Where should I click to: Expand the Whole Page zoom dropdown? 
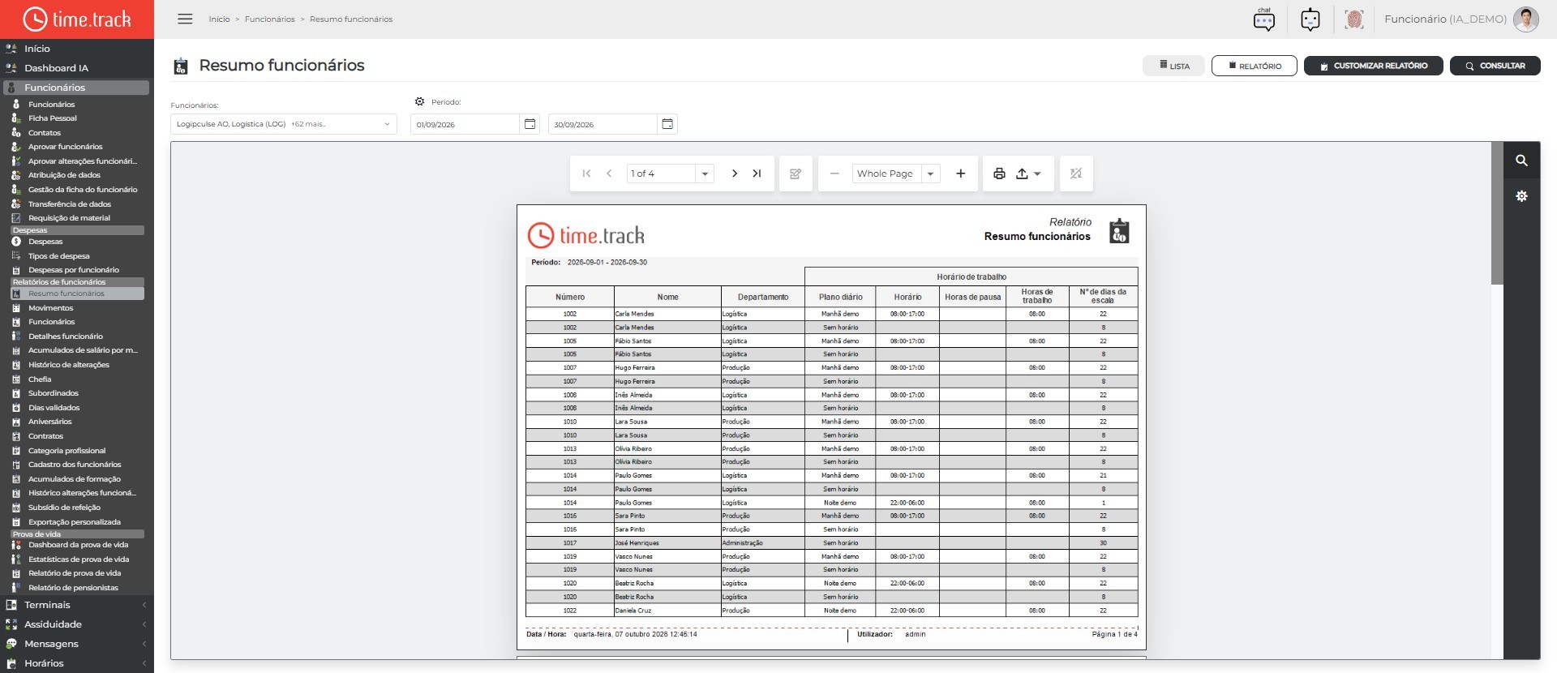point(930,174)
